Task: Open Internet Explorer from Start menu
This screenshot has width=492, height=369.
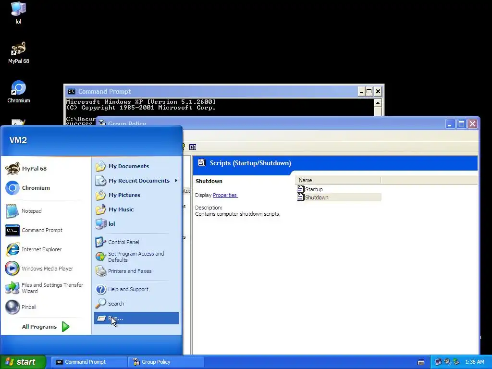Action: [46, 249]
